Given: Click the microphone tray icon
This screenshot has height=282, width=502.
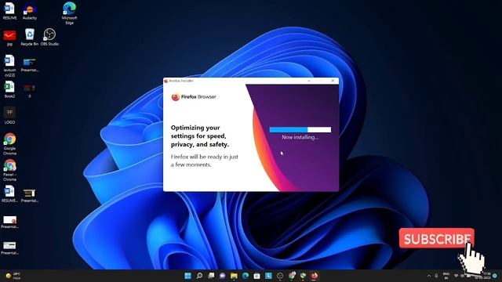Looking at the screenshot, I should pos(436,276).
